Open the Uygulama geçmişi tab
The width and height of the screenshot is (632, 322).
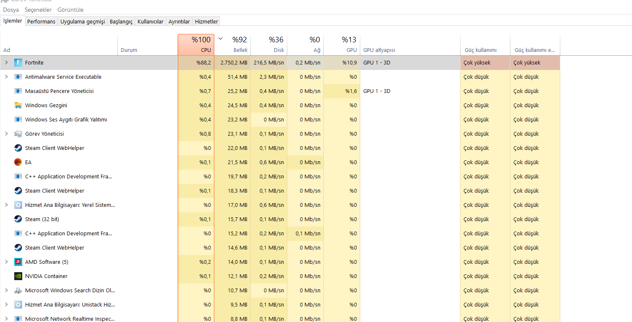[83, 21]
